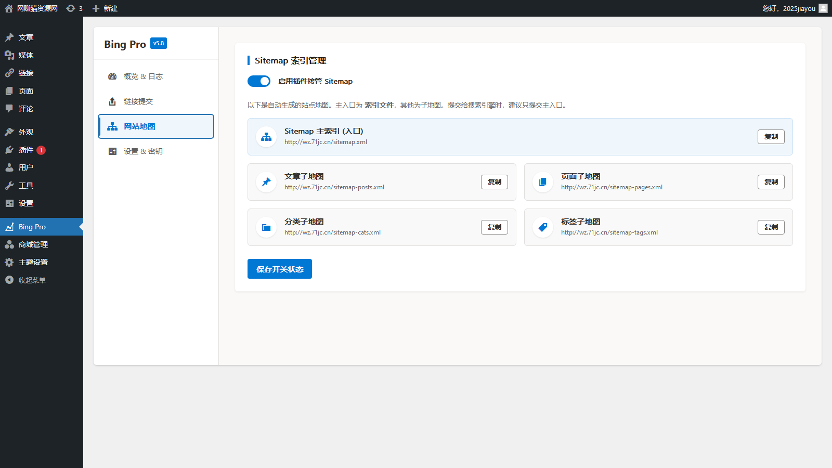Open the 插件 menu in sidebar
832x468 pixels.
[26, 150]
